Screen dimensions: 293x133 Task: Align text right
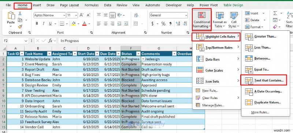[112, 24]
